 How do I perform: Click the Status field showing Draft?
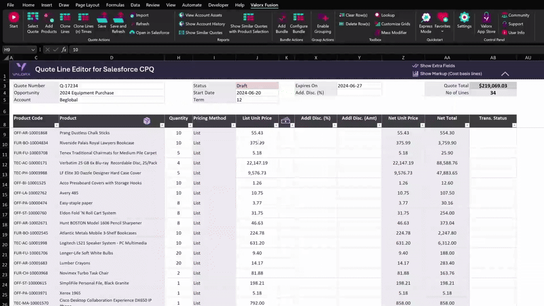[257, 86]
